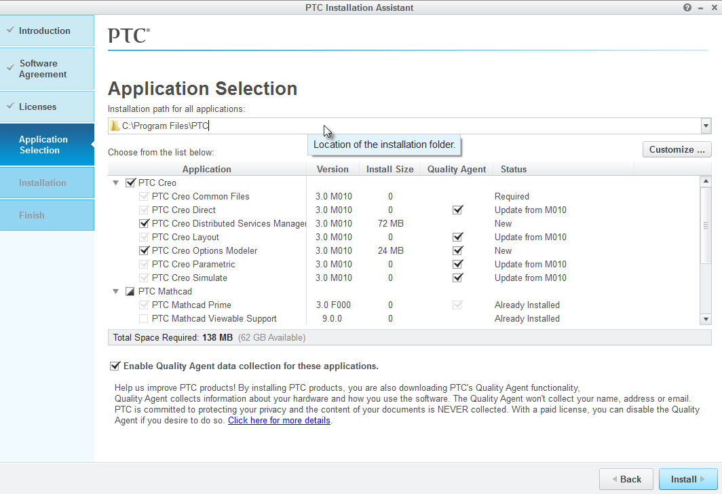
Task: Toggle PTC Creo Options Modeler checkbox
Action: [144, 250]
